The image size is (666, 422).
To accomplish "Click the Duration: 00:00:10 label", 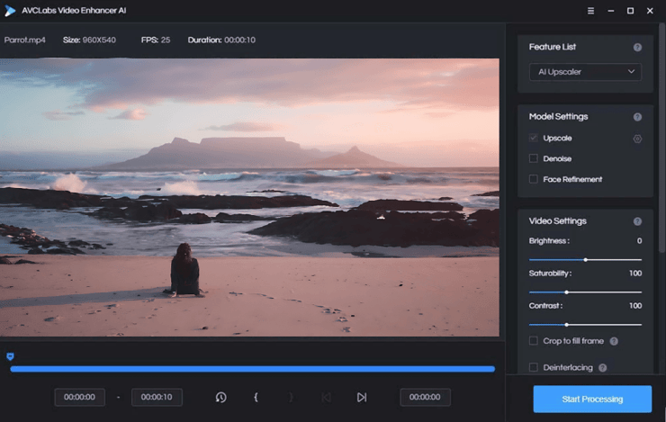I will click(x=221, y=40).
